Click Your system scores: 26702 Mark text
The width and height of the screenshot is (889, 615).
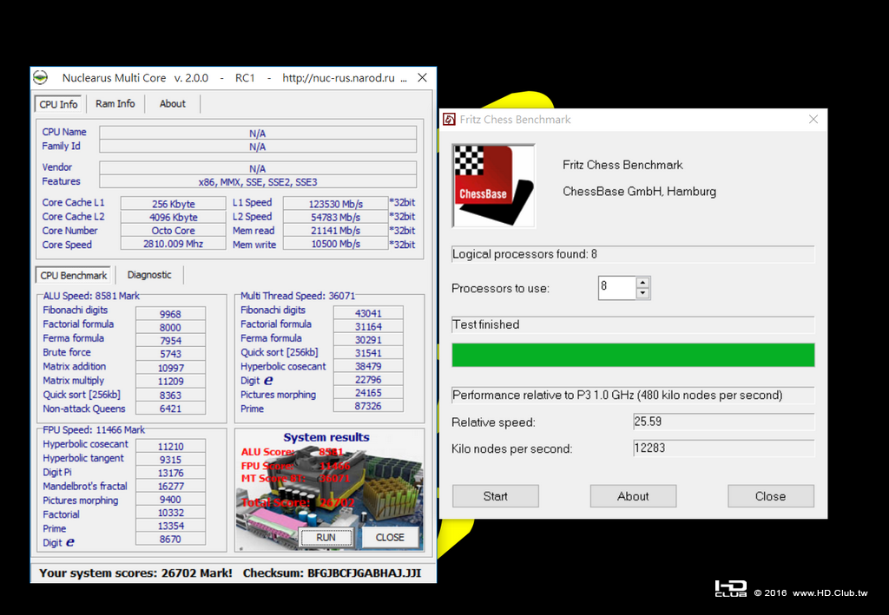[135, 573]
